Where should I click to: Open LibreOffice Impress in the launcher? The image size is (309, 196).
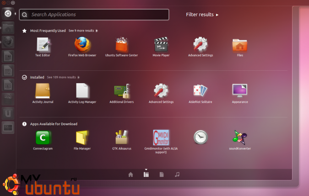point(8,85)
